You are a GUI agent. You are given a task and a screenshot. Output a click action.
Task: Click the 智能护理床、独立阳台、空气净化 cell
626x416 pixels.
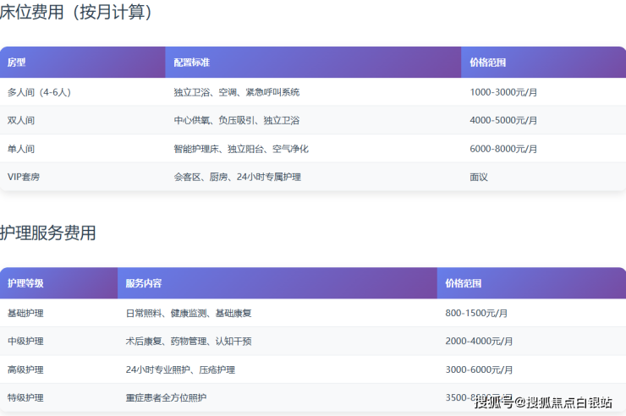241,149
